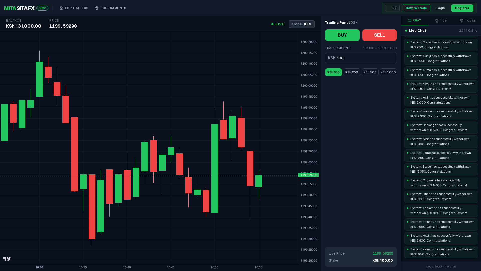Select Chelangat's KES 5,300 withdrawal message

point(441,128)
